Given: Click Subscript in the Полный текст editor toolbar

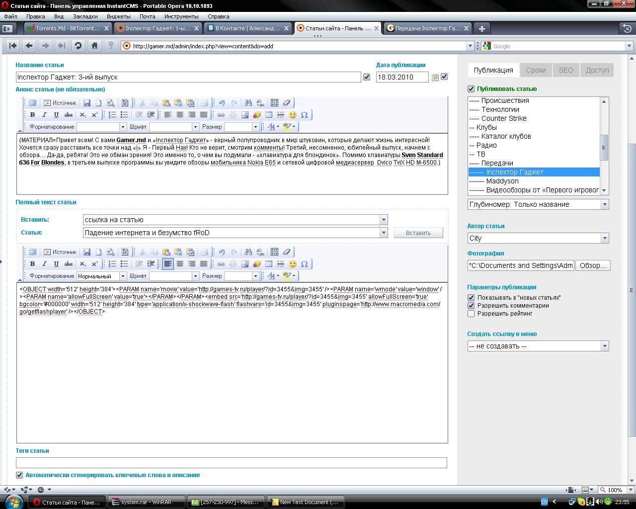Looking at the screenshot, I should (83, 264).
